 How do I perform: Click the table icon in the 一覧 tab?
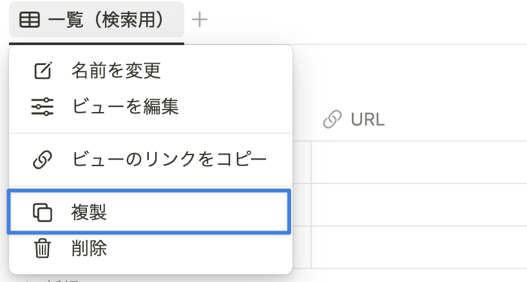pos(30,19)
